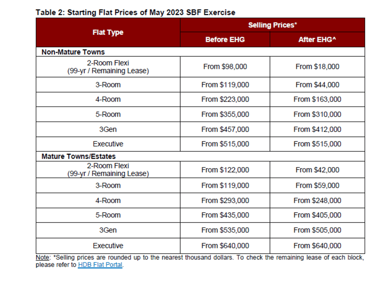376x282 pixels.
Task: Click the After EHG column header
Action: [317, 39]
